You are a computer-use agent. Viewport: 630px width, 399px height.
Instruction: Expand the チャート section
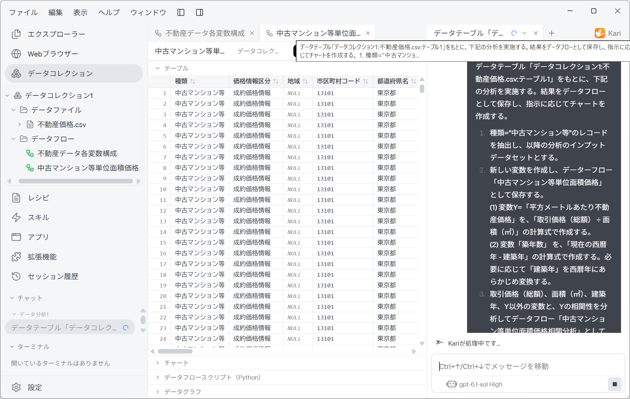pos(158,363)
